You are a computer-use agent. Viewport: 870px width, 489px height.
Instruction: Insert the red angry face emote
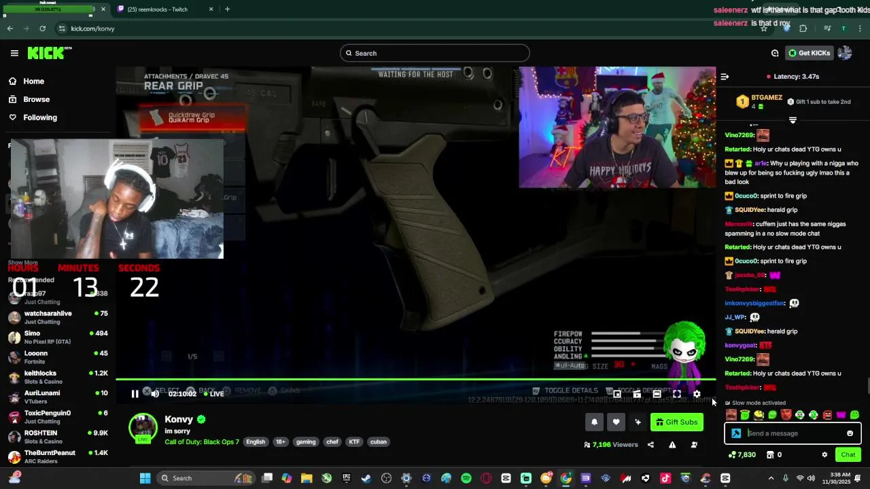tap(827, 415)
